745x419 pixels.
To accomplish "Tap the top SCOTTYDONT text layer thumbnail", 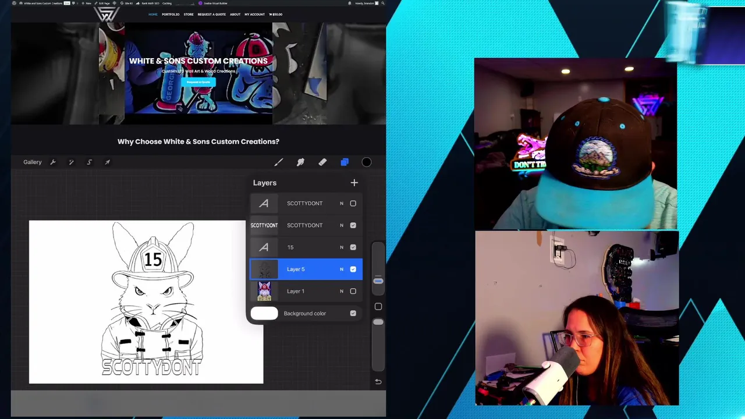I will 264,204.
